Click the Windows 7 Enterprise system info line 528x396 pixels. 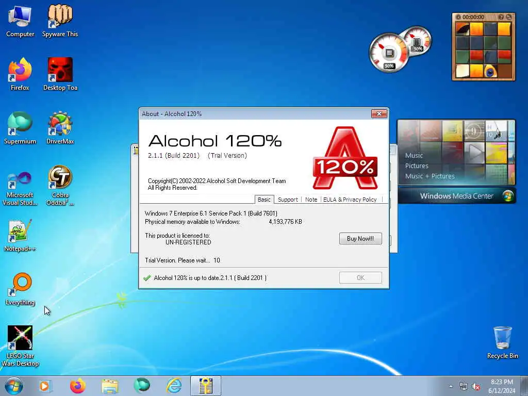211,213
